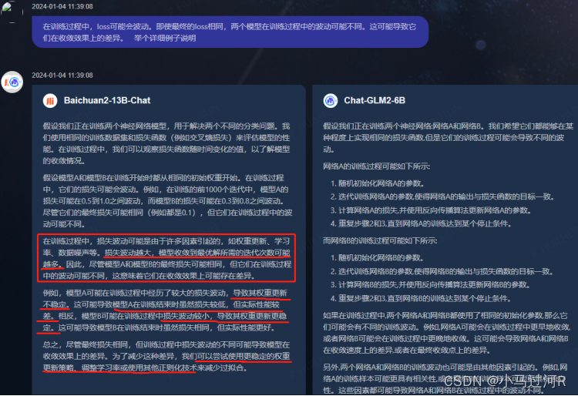Screen dimensions: 578x396
Task: Click the second 2024-01-04 11:39:08 timestamp above the replies
Action: pos(62,76)
